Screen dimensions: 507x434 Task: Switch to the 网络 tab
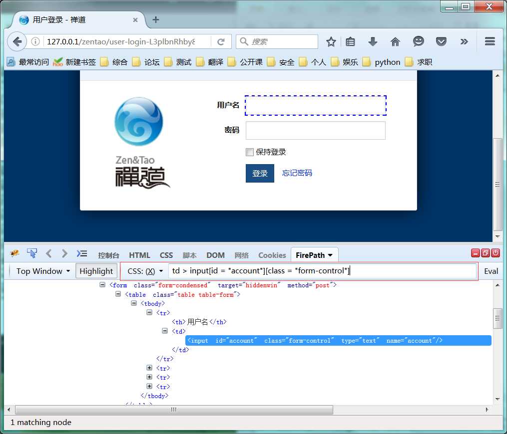click(242, 255)
